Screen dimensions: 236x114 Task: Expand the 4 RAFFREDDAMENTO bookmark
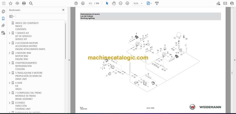pos(10,63)
